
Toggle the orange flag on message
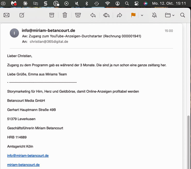click(133, 15)
